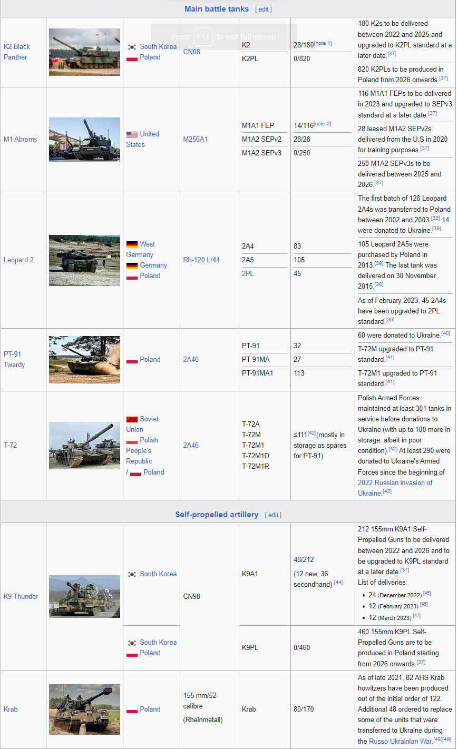
Task: Click the Poland flag icon in K2 Black Panther row
Action: (x=132, y=57)
